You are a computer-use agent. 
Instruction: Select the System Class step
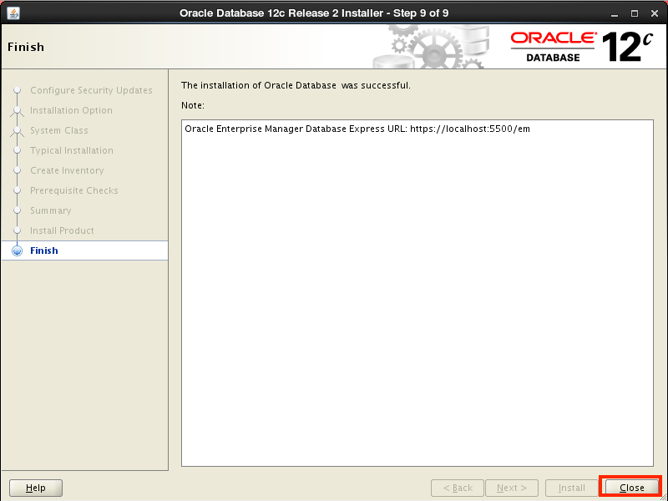(x=59, y=130)
